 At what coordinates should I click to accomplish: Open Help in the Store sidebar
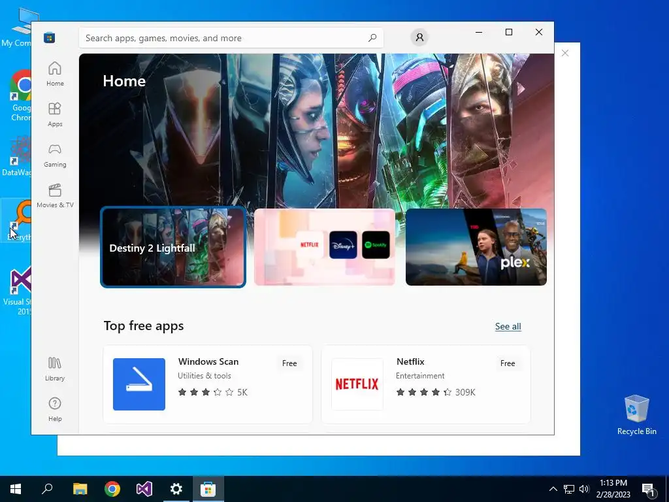tap(55, 409)
